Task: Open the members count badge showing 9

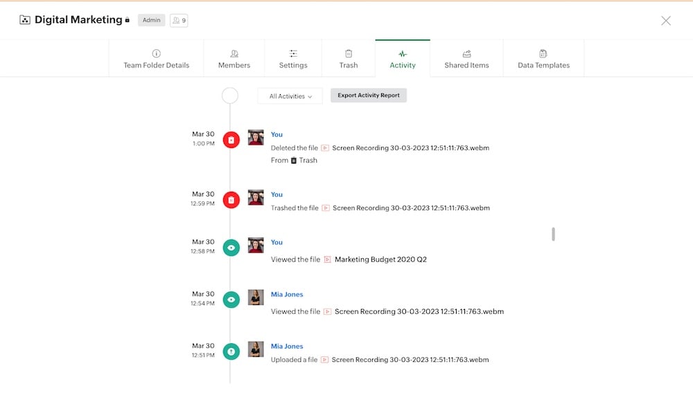Action: (179, 20)
